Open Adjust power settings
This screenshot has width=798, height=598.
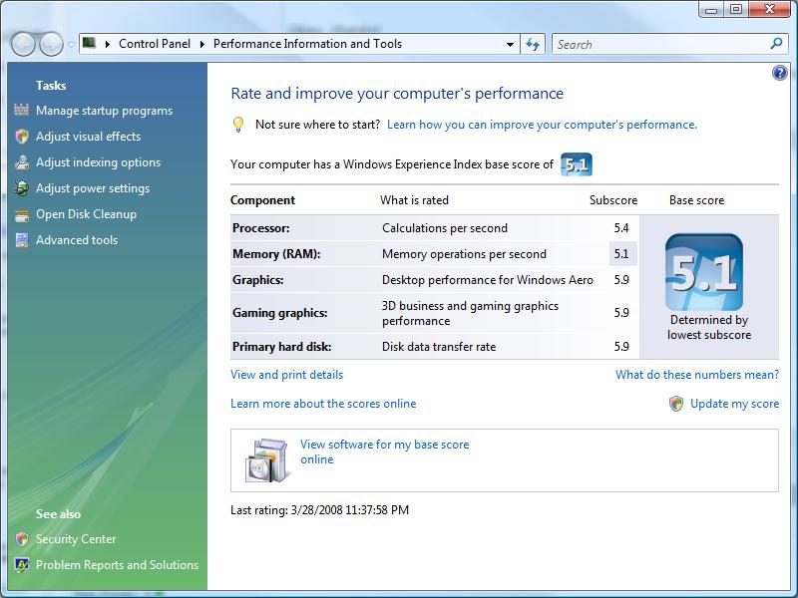click(x=93, y=188)
